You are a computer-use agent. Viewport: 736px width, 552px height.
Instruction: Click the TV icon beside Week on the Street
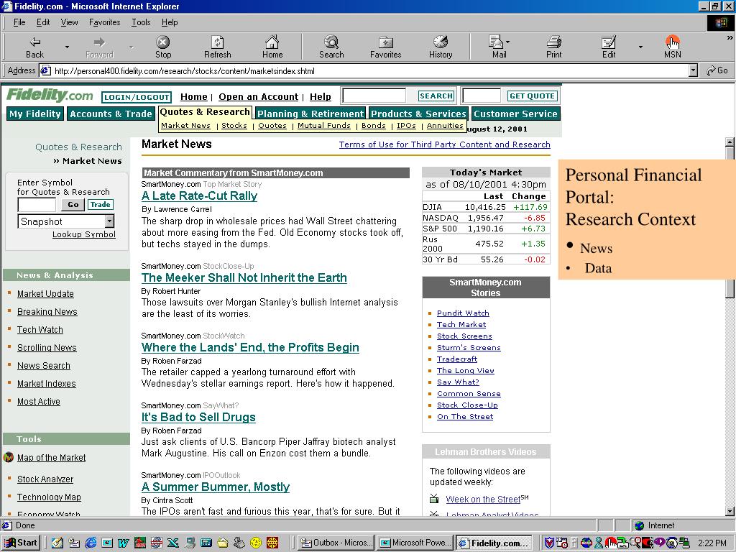tap(434, 499)
